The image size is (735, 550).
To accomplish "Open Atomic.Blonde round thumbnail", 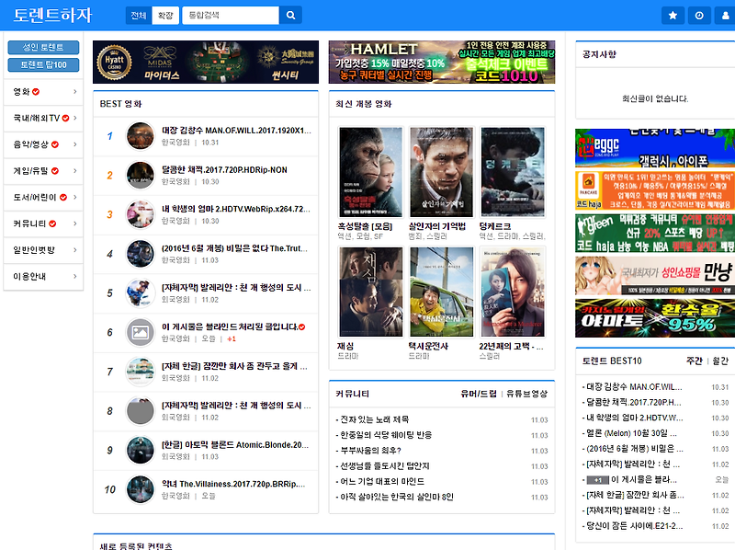I will point(141,450).
